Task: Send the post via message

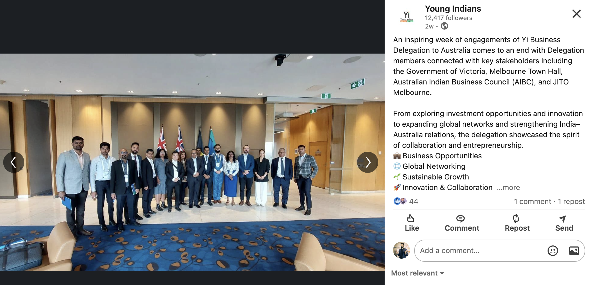Action: tap(564, 223)
